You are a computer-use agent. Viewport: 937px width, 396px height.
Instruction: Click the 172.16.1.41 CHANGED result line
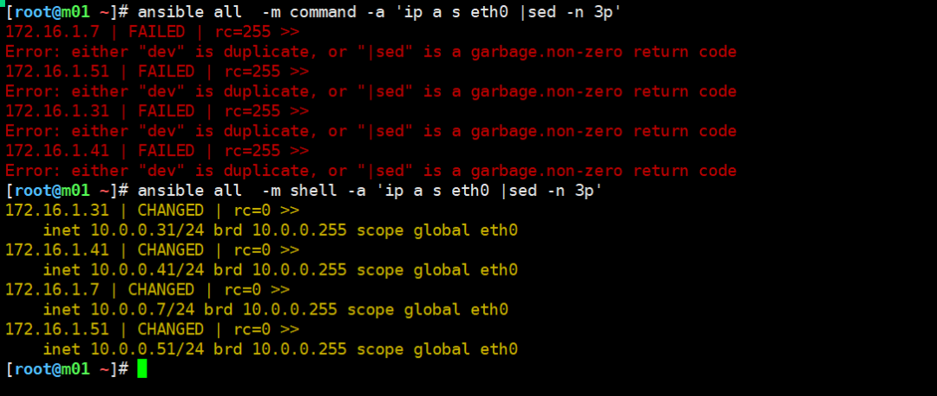(152, 250)
